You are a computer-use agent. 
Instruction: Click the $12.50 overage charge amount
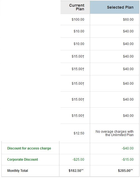coord(79,133)
